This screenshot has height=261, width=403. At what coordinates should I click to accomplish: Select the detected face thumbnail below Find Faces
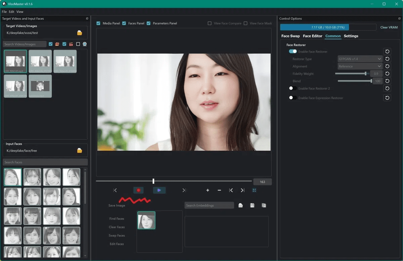pyautogui.click(x=146, y=220)
